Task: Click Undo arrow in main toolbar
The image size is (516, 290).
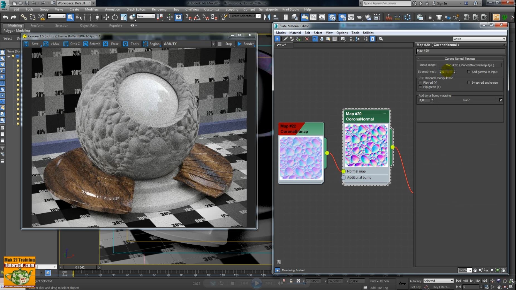Action: coord(5,17)
